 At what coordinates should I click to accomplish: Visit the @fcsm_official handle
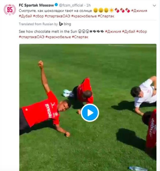click(x=71, y=5)
